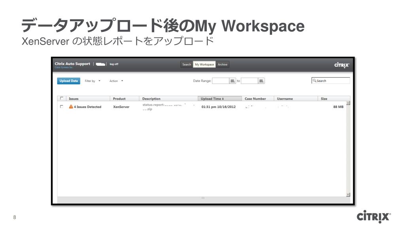Image resolution: width=405 pixels, height=227 pixels.
Task: Click the scrollbar down arrow
Action: pyautogui.click(x=348, y=195)
